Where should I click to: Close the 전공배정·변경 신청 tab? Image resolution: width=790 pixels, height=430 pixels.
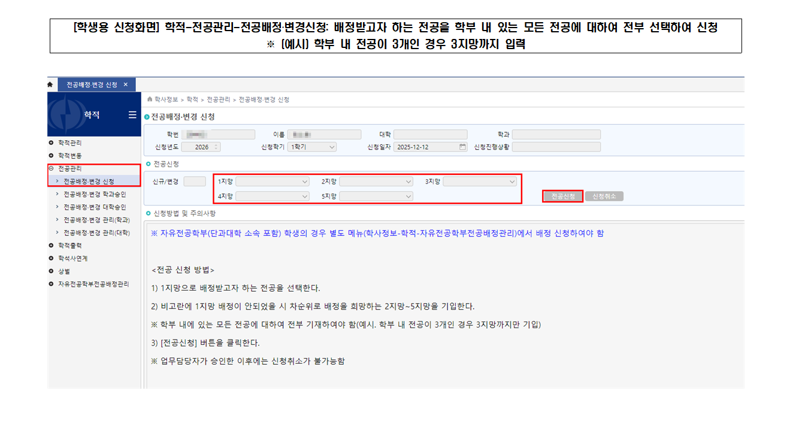(125, 85)
